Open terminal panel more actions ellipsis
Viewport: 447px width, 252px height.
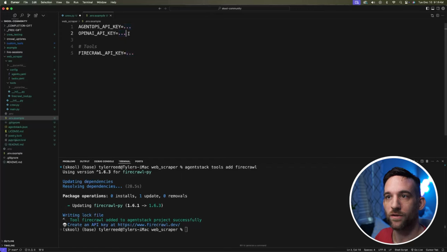coord(432,161)
